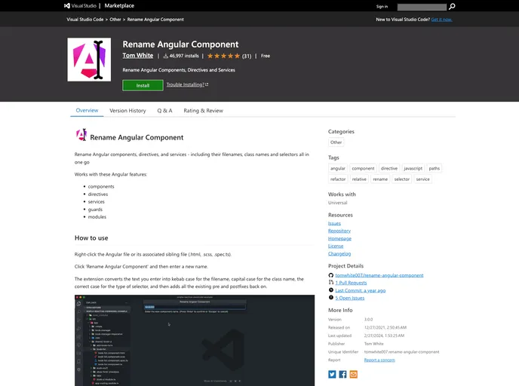
Task: Switch to Version History tab
Action: tap(127, 111)
